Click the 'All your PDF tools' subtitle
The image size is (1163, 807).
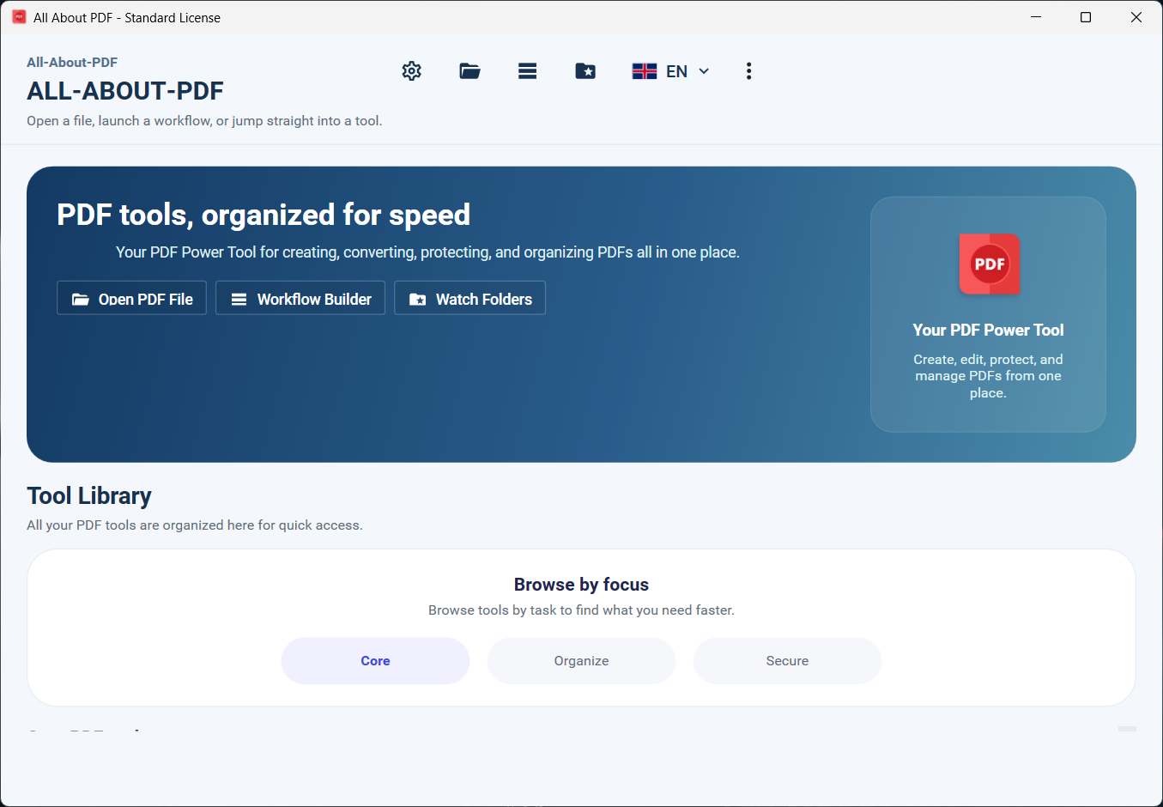click(195, 525)
